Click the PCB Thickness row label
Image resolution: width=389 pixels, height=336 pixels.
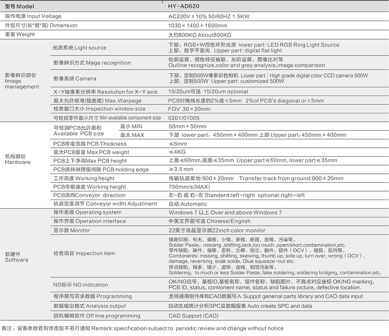pyautogui.click(x=90, y=144)
